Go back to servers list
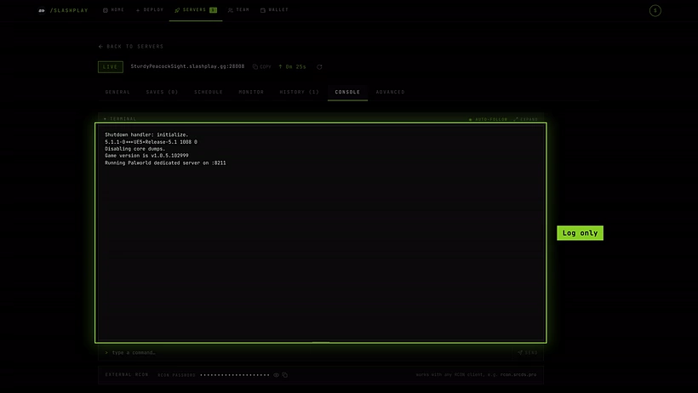 click(131, 46)
